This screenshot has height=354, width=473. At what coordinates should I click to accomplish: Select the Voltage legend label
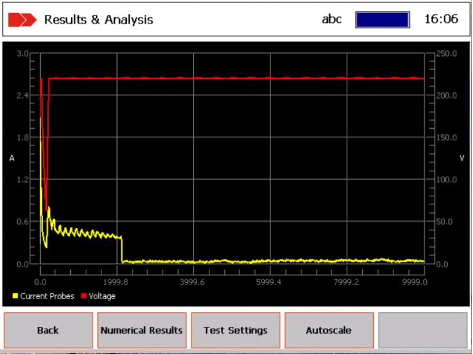tap(102, 296)
